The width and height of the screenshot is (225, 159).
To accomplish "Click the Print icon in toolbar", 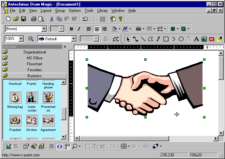I will 34,19.
